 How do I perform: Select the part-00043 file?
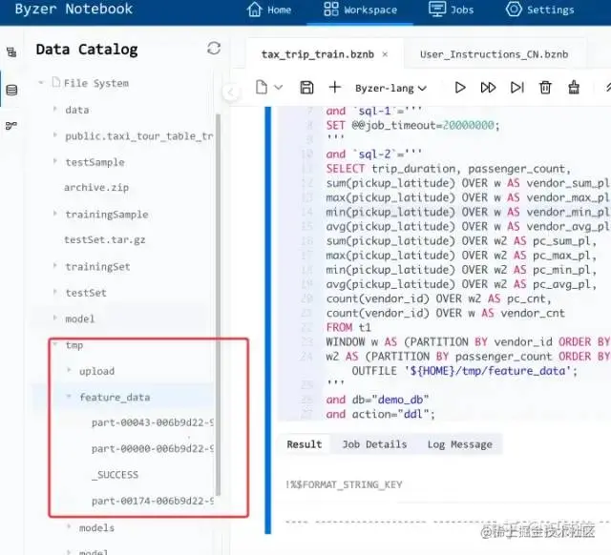pyautogui.click(x=153, y=422)
